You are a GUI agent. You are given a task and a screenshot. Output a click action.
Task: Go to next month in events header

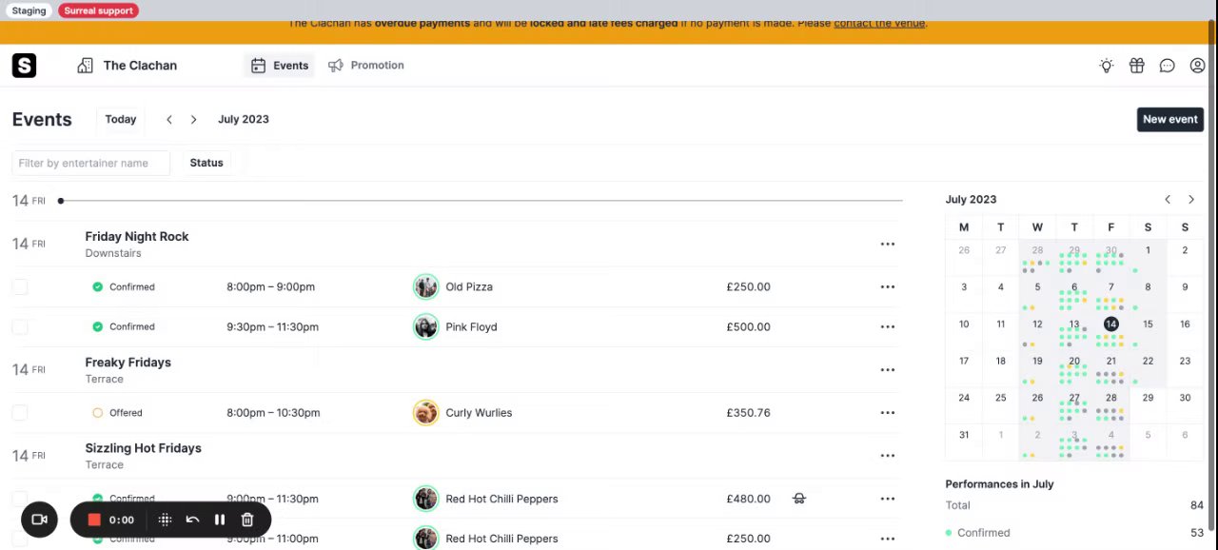(193, 119)
